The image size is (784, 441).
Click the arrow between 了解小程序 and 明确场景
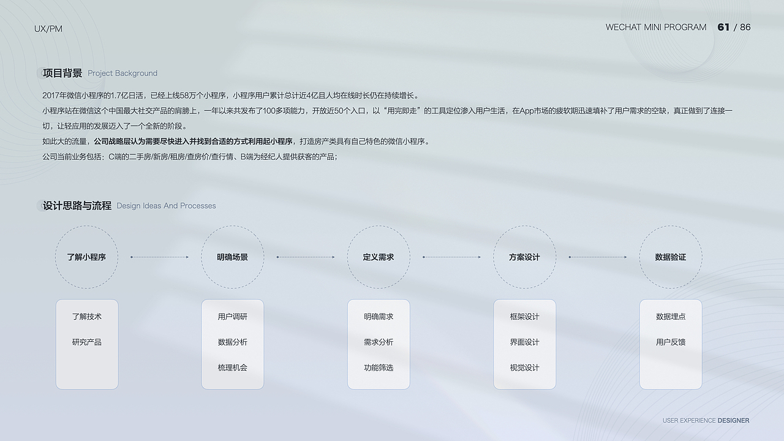(159, 257)
